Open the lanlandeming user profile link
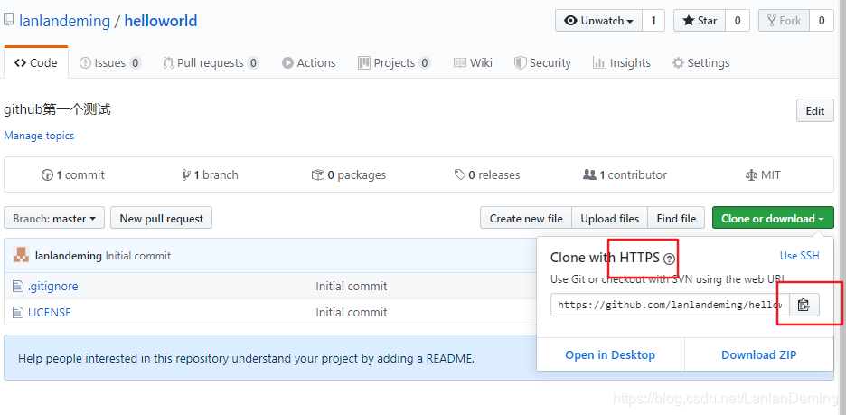This screenshot has height=415, width=846. click(x=65, y=21)
